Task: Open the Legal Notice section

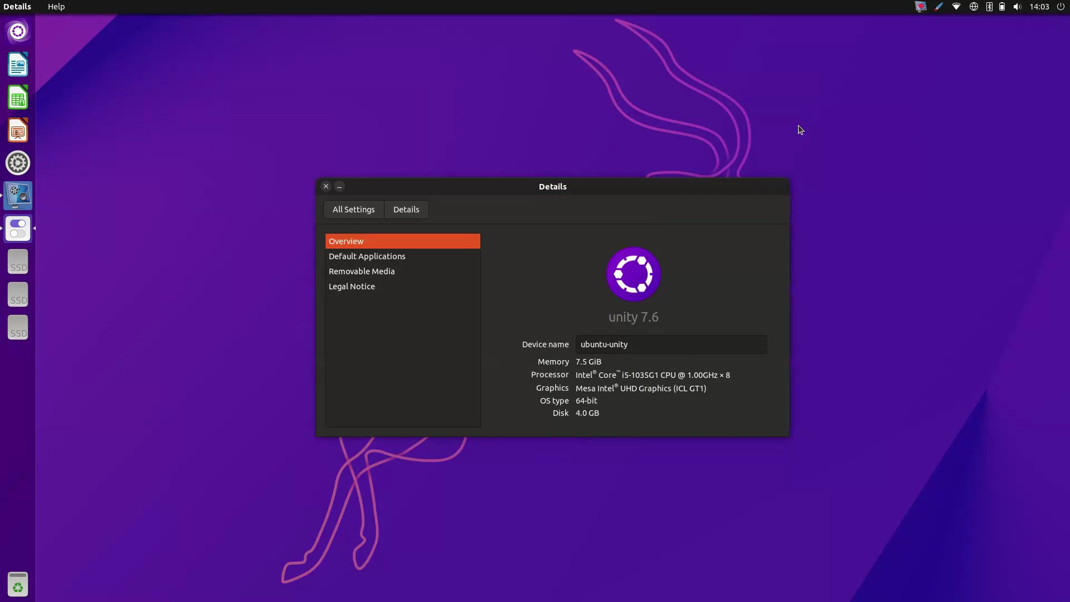Action: [x=352, y=287]
